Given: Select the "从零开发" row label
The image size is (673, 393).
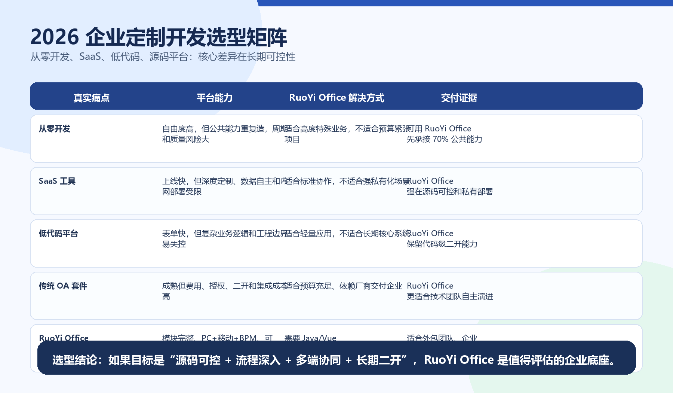Looking at the screenshot, I should pos(55,129).
